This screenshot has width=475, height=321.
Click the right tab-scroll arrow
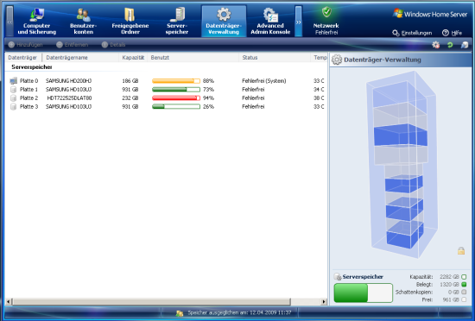tap(299, 22)
